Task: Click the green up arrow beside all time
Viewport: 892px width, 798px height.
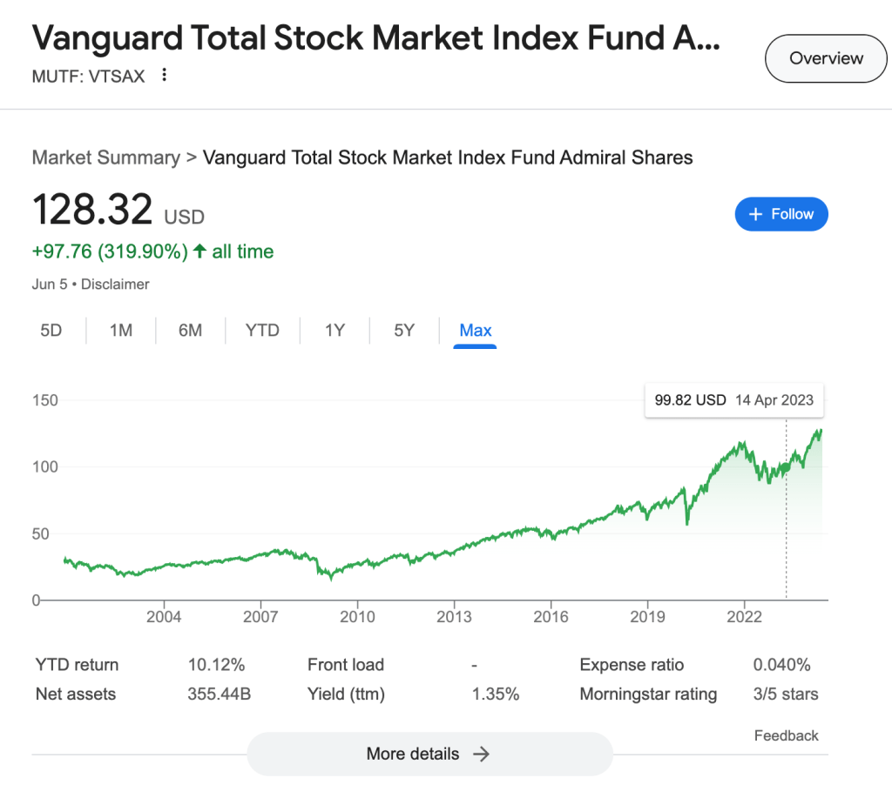Action: point(199,251)
